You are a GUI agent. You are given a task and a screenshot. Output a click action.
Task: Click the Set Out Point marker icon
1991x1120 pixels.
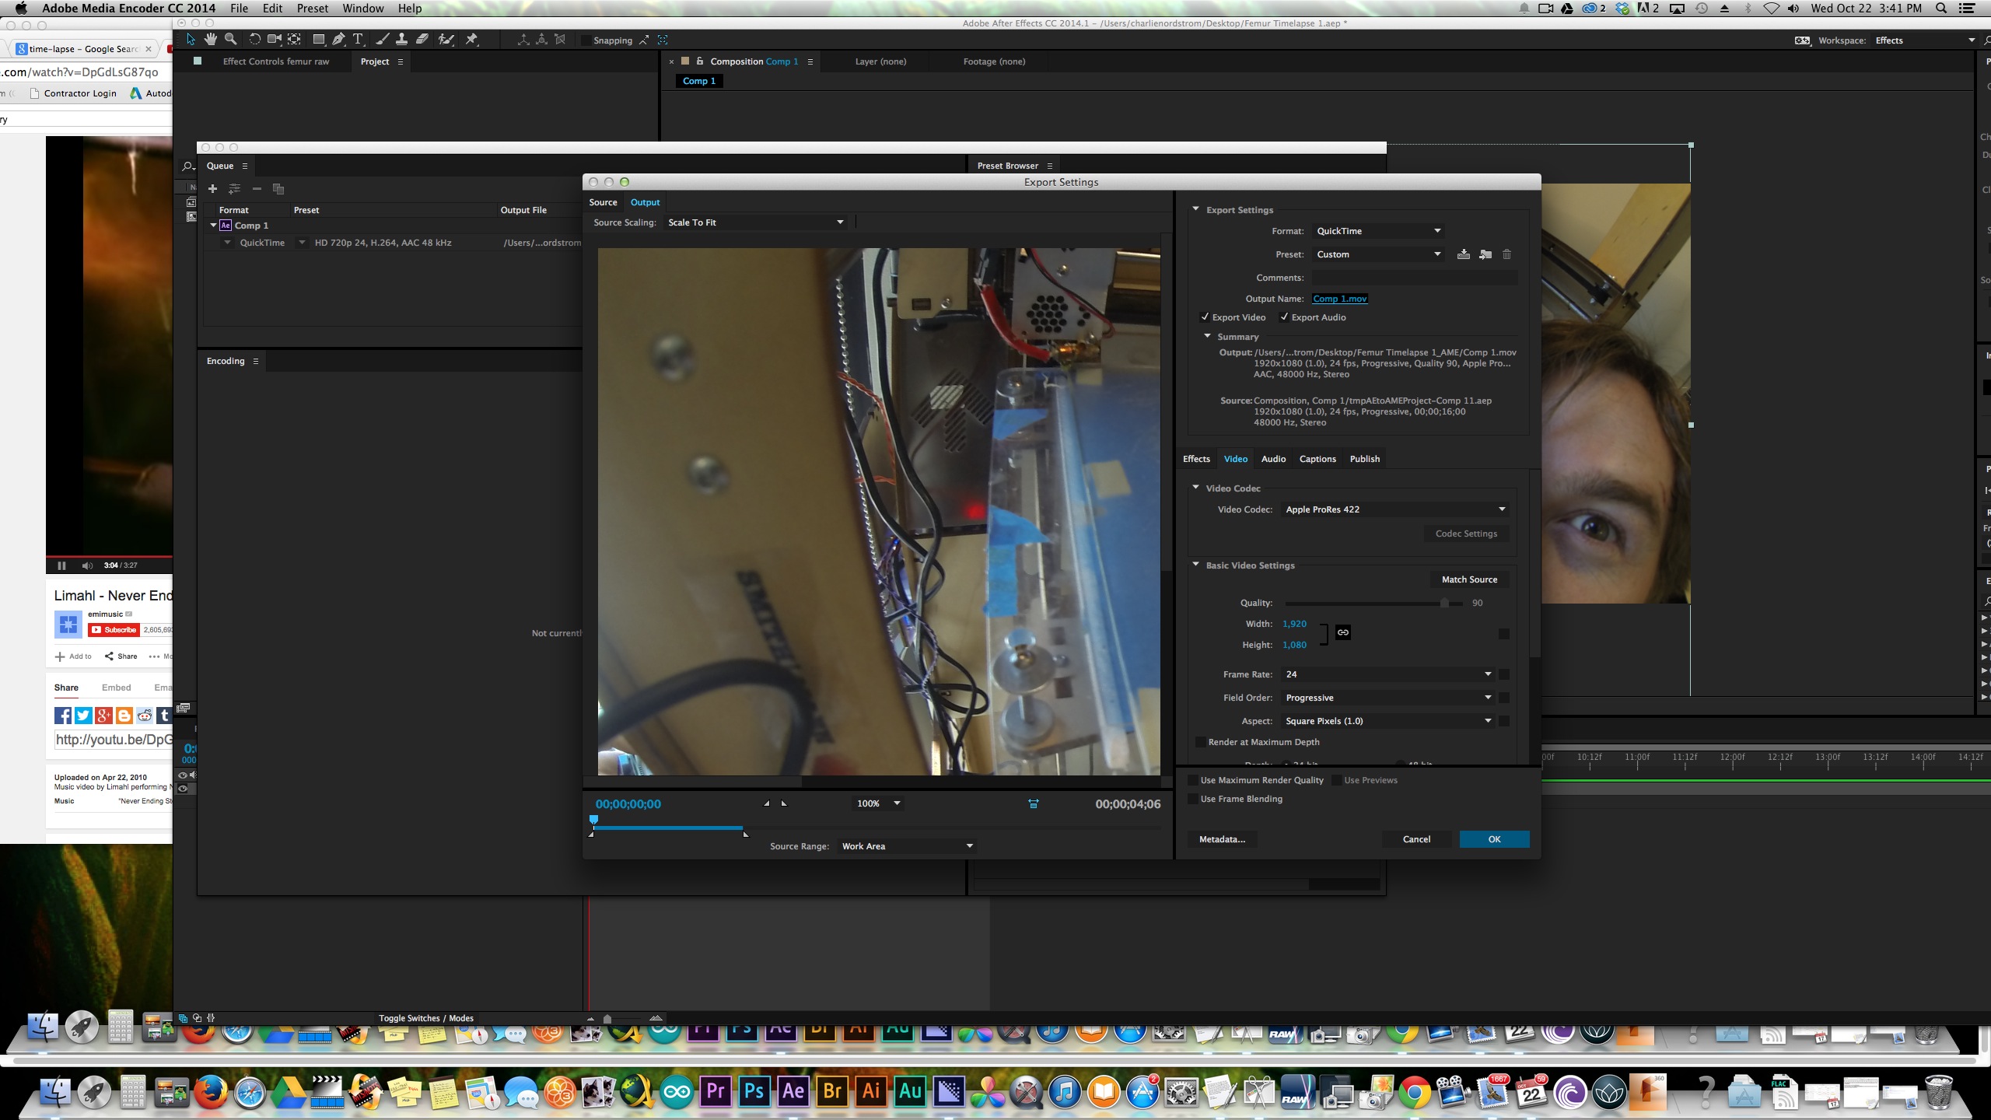click(784, 803)
